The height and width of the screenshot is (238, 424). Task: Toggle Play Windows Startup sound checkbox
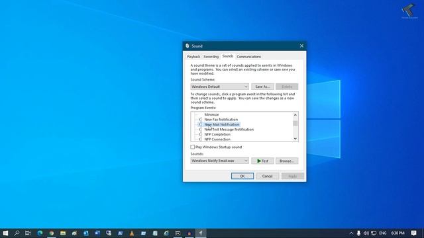[x=193, y=147]
